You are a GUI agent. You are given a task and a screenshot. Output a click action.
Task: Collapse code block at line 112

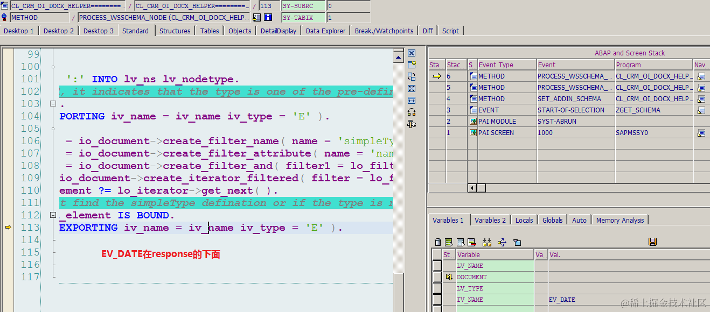53,215
